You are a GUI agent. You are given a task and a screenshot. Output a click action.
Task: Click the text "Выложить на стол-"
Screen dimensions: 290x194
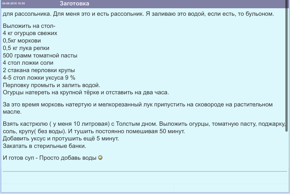[x=29, y=26]
